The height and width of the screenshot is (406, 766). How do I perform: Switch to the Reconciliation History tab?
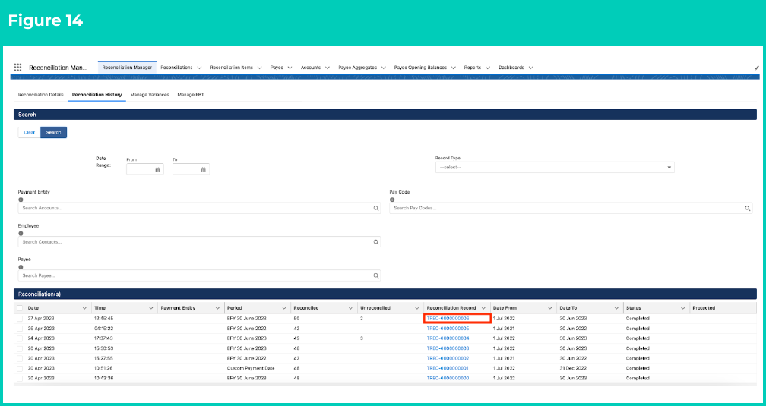pos(97,95)
